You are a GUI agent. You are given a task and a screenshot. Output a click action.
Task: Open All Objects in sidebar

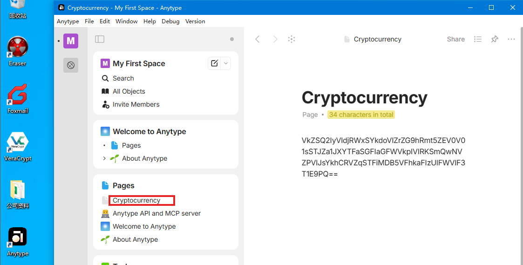(x=129, y=91)
